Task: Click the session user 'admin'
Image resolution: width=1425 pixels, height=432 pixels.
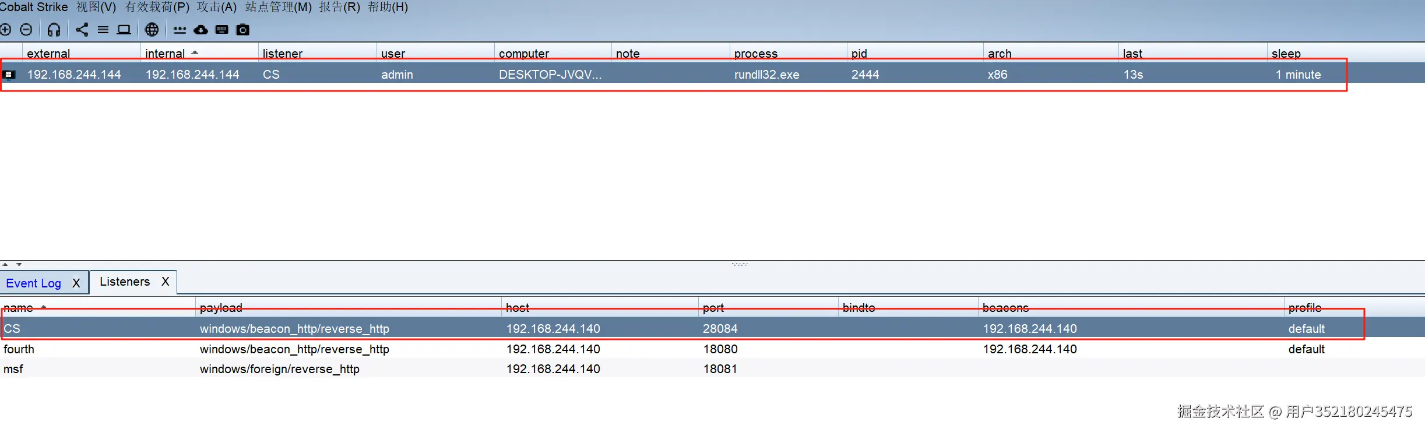Action: [397, 75]
